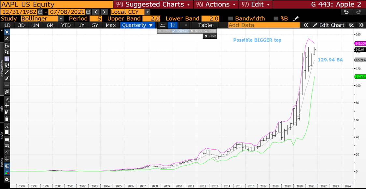Enable the Bandwidth checkbox
This screenshot has height=189, width=366.
tap(231, 19)
